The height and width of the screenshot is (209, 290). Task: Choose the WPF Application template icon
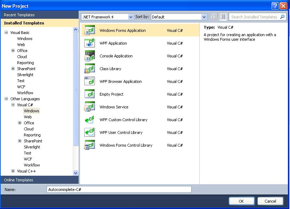[90, 43]
